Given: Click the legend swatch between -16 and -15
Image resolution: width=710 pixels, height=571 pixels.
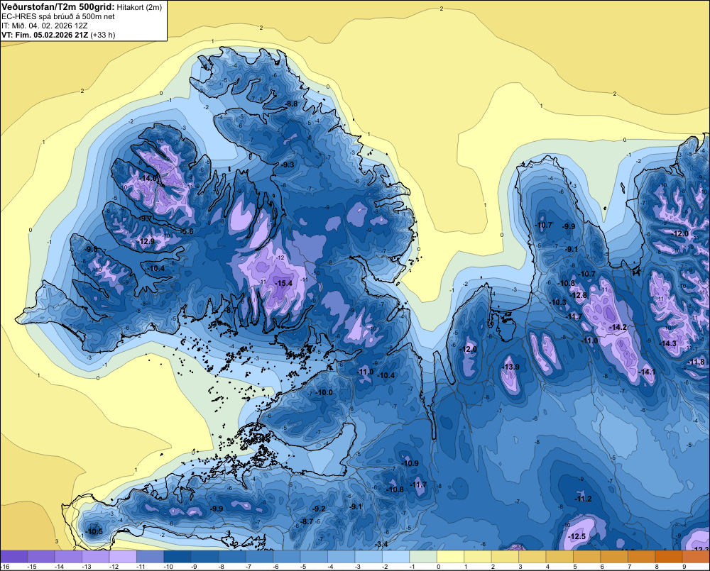Looking at the screenshot, I should [x=14, y=557].
